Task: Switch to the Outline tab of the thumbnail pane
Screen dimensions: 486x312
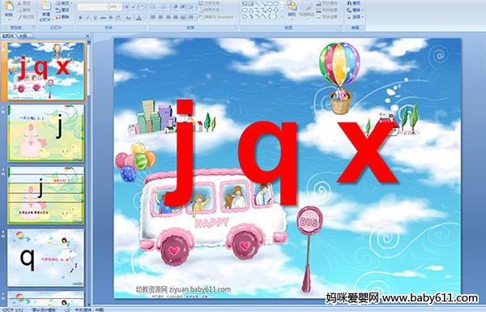Action: pos(23,36)
